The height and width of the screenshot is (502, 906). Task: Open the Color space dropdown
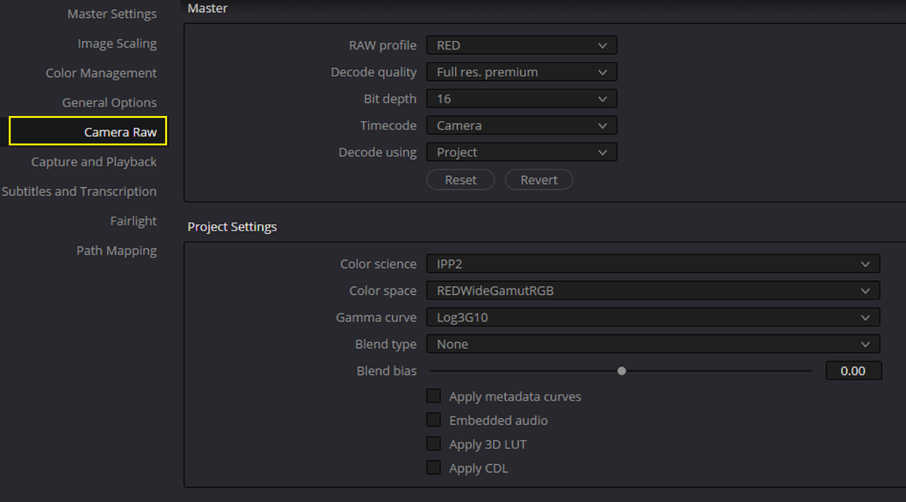(653, 291)
